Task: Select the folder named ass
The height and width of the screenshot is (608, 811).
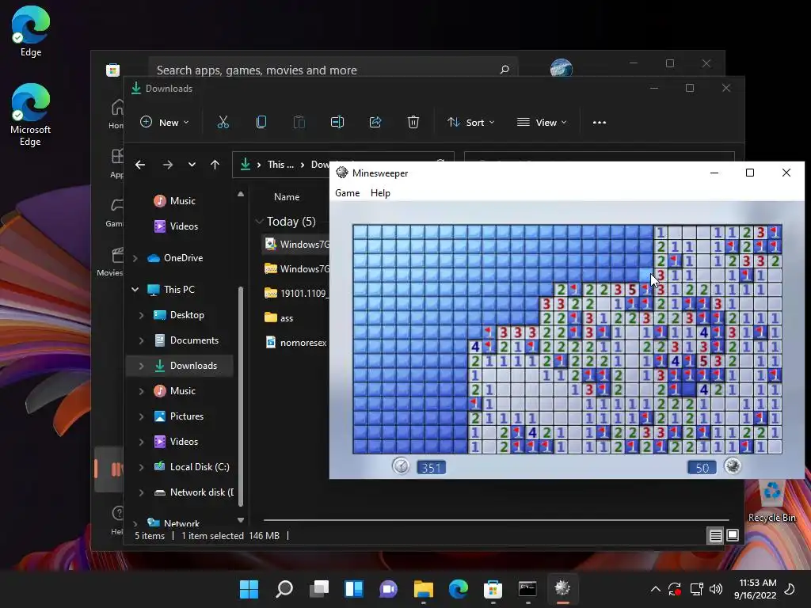Action: [279, 317]
